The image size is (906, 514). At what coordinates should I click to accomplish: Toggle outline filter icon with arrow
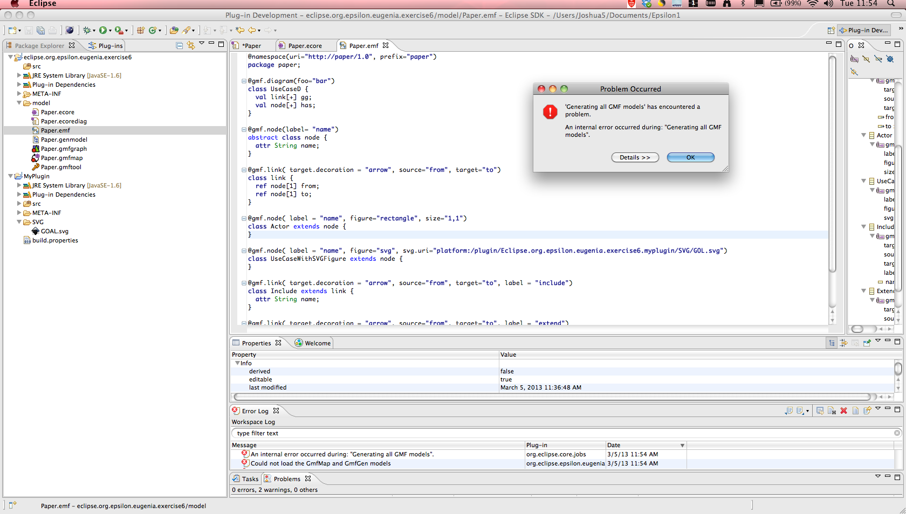pyautogui.click(x=878, y=59)
